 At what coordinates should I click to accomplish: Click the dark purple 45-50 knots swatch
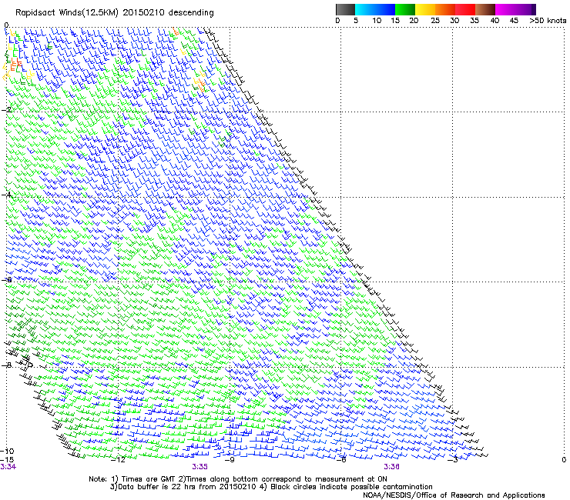(526, 9)
